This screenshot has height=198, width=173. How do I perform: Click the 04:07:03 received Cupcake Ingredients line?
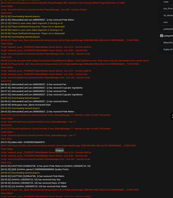42,95
